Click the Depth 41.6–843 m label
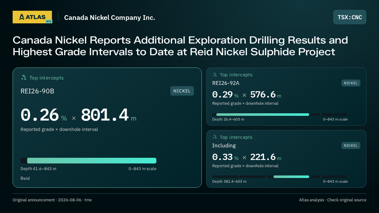Screen dimensions: 379x213 tap(38, 169)
